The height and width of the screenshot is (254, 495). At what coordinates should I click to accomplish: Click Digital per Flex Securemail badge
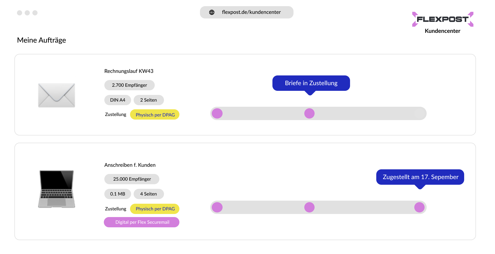[142, 222]
